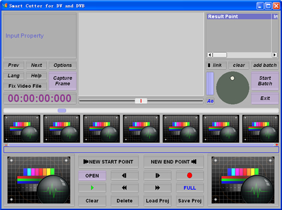Image resolution: width=282 pixels, height=210 pixels.
Task: Click the Result Point list right scroll arrow
Action: click(x=275, y=55)
